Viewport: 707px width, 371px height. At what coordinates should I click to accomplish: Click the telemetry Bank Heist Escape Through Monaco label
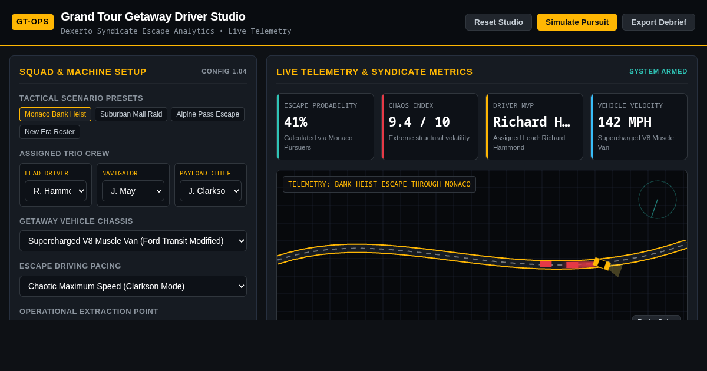pos(379,184)
